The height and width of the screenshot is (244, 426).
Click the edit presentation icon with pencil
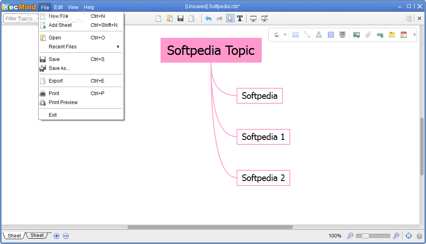(x=264, y=18)
